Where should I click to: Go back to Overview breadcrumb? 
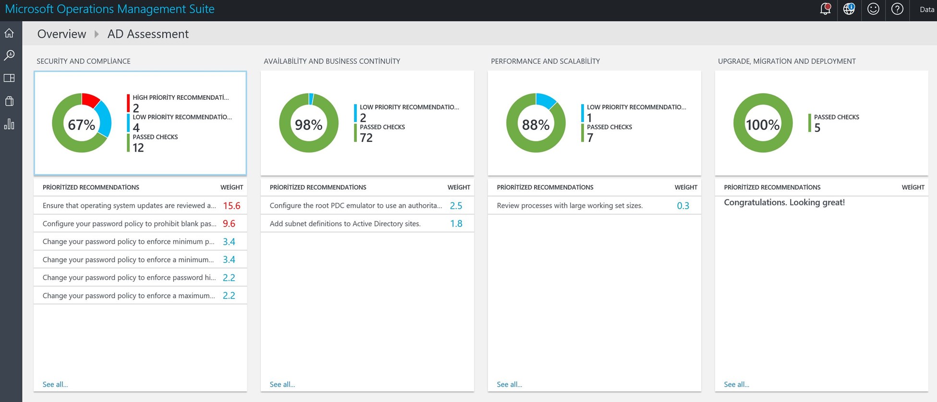point(61,34)
